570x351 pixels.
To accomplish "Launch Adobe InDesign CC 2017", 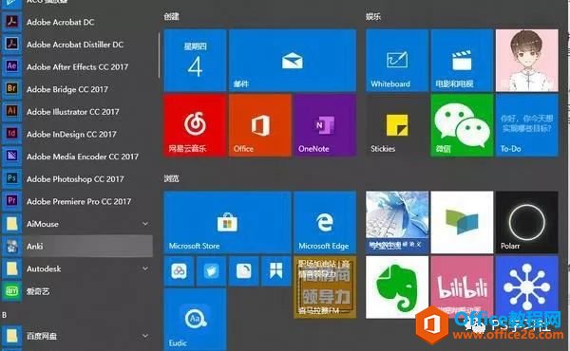I will coord(77,135).
